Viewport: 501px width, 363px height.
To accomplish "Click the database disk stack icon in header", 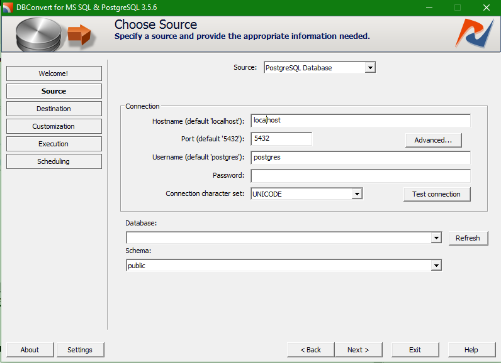I will 38,35.
